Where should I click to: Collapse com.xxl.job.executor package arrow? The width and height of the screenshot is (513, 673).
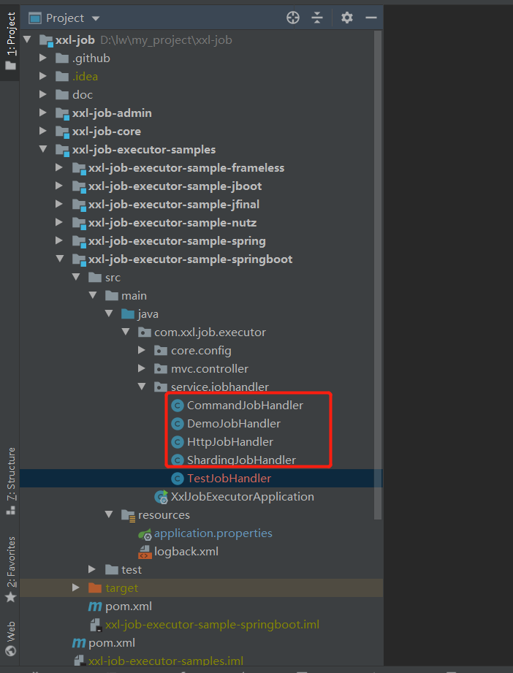tap(126, 332)
